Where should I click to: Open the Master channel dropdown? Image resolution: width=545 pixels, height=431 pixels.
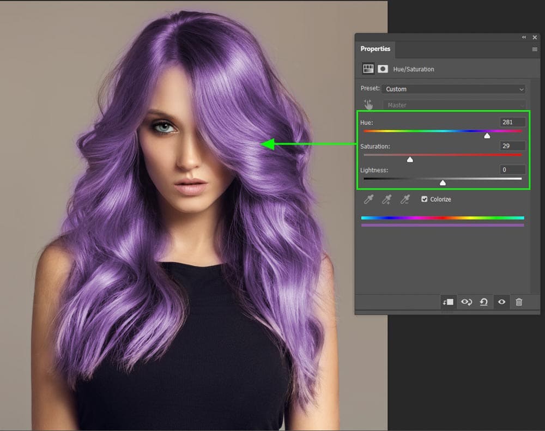click(455, 105)
